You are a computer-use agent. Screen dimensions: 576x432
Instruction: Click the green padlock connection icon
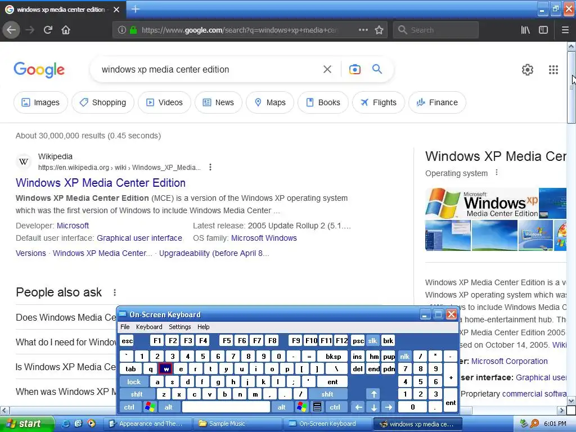pos(133,30)
